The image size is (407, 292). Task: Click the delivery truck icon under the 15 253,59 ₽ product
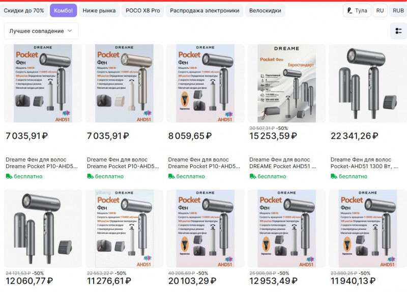(252, 176)
